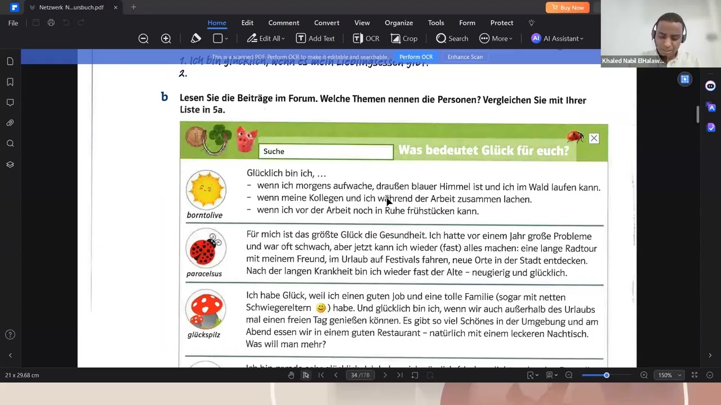The width and height of the screenshot is (721, 405).
Task: Open the 150% zoom level dropdown
Action: (x=669, y=375)
